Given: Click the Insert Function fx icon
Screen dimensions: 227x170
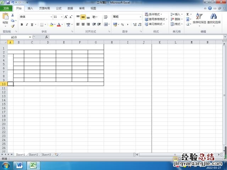Looking at the screenshot, I should pyautogui.click(x=46, y=37).
